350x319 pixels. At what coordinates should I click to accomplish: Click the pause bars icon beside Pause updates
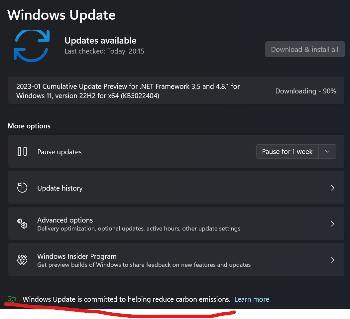point(22,151)
